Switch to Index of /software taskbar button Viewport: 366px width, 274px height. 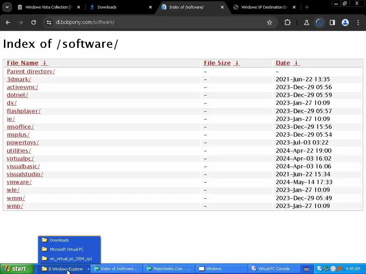116,269
